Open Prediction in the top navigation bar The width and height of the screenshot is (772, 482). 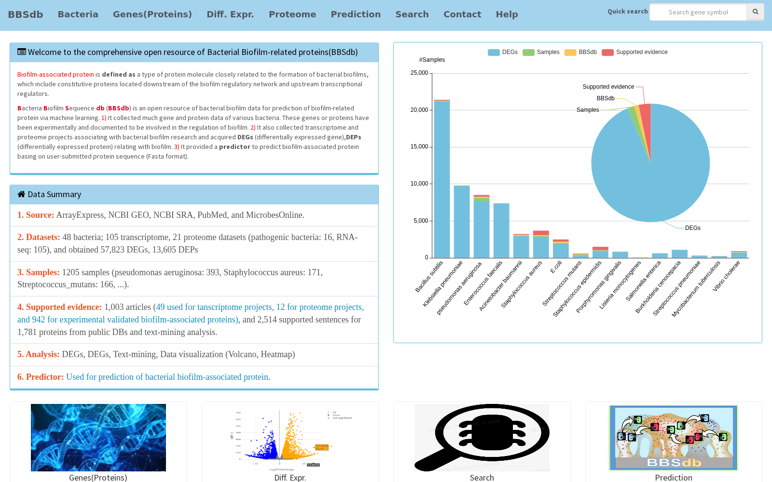[x=356, y=14]
